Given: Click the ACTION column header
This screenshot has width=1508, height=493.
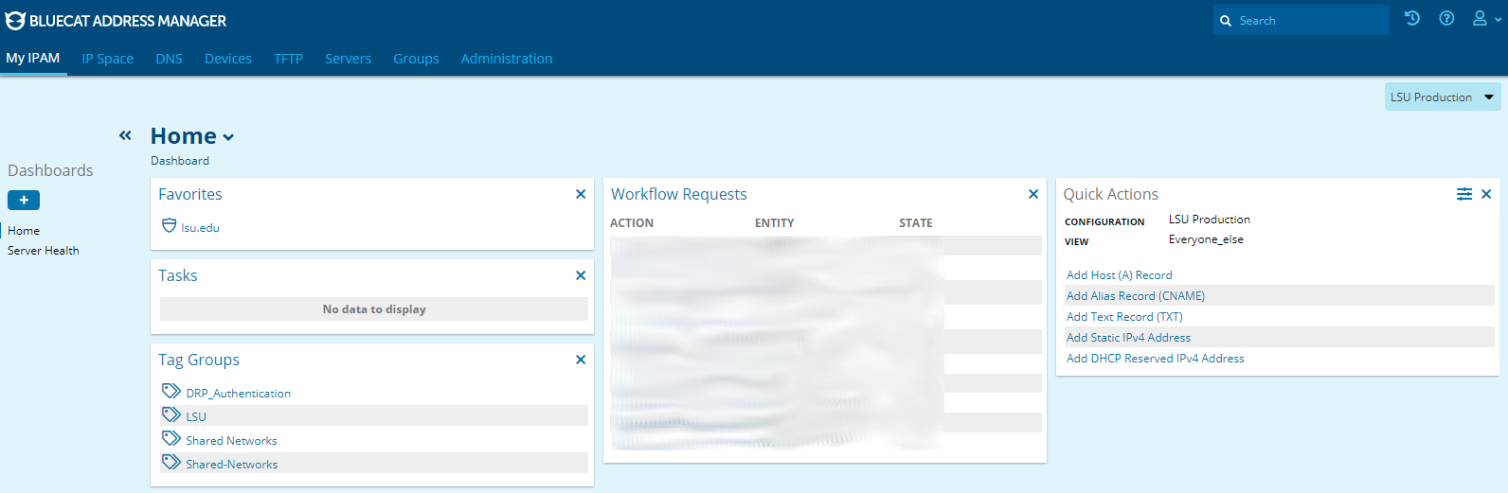Looking at the screenshot, I should tap(632, 223).
